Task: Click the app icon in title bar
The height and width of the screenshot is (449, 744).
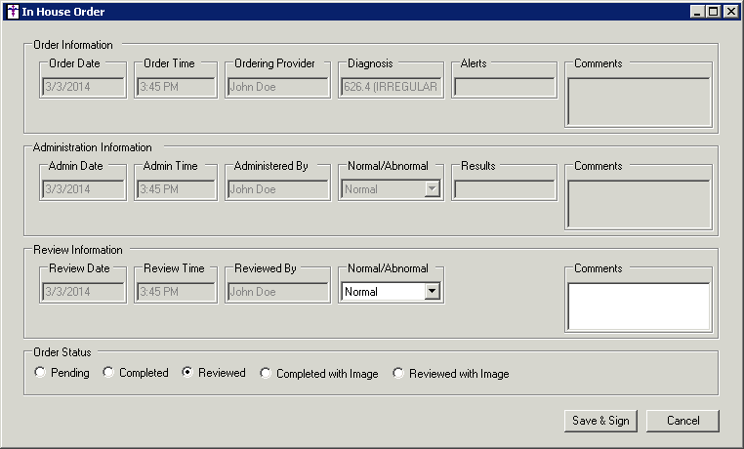Action: pyautogui.click(x=11, y=12)
